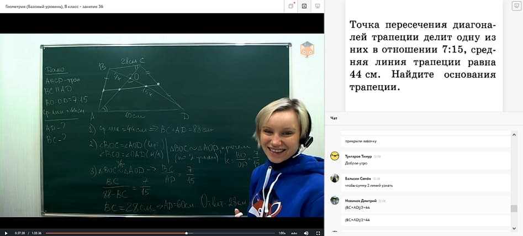Open Бальзин Семён's profile avatar
The height and width of the screenshot is (236, 523).
(335, 178)
